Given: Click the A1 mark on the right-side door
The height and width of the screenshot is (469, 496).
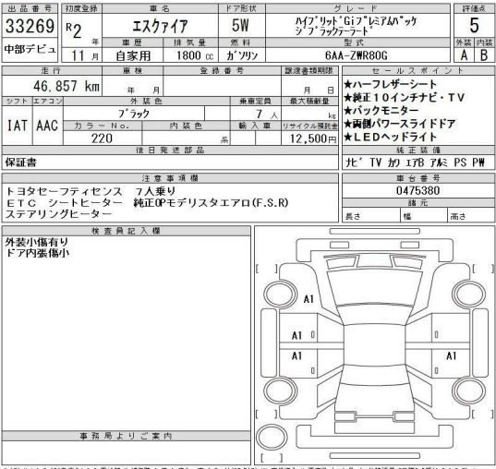Looking at the screenshot, I should [x=452, y=355].
